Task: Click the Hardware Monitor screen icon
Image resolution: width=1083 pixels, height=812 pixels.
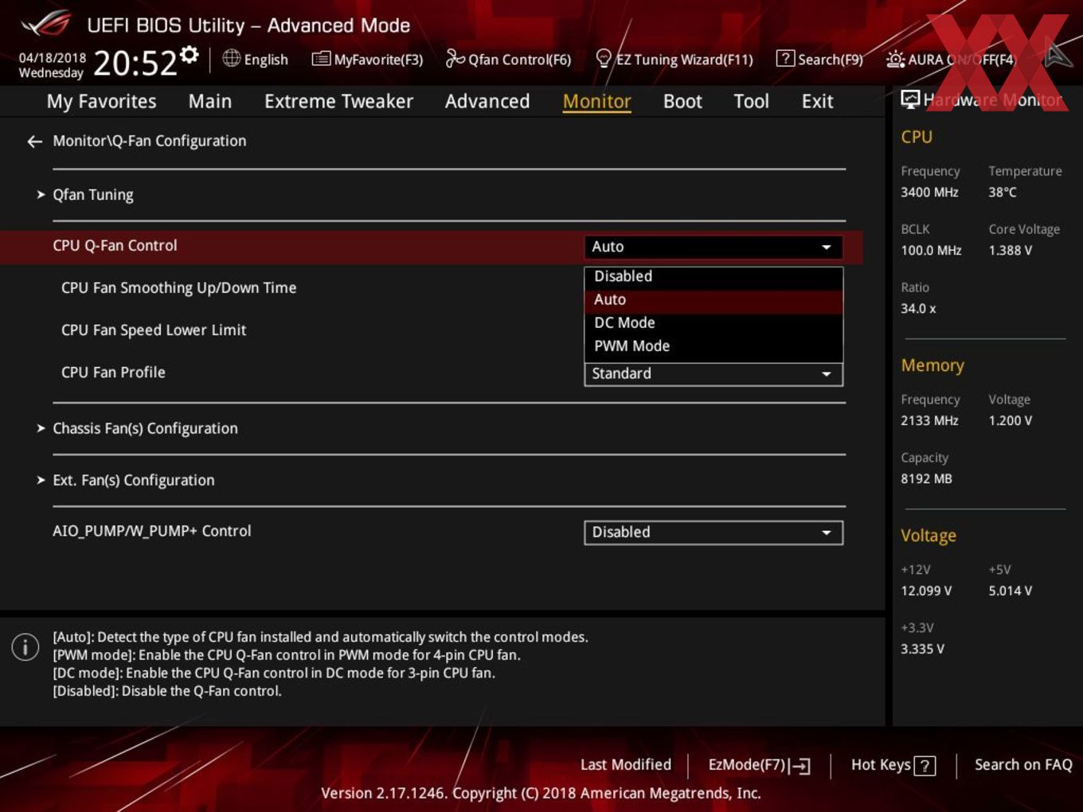Action: pyautogui.click(x=910, y=100)
